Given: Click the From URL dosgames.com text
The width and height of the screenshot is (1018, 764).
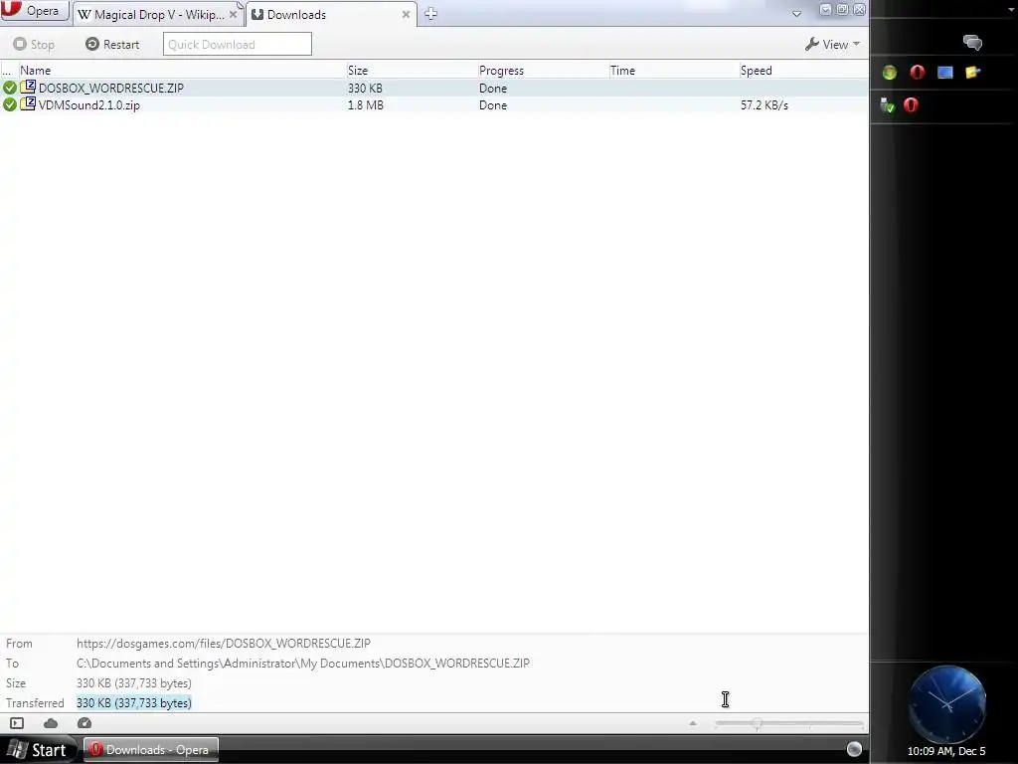Looking at the screenshot, I should click(224, 644).
